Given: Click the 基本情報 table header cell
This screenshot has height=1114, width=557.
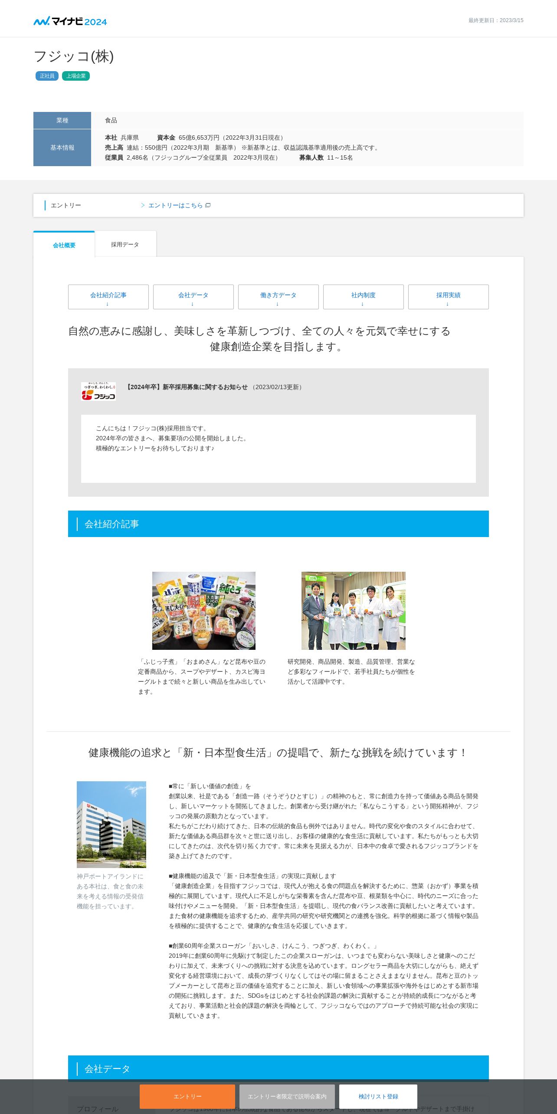Looking at the screenshot, I should pyautogui.click(x=62, y=147).
